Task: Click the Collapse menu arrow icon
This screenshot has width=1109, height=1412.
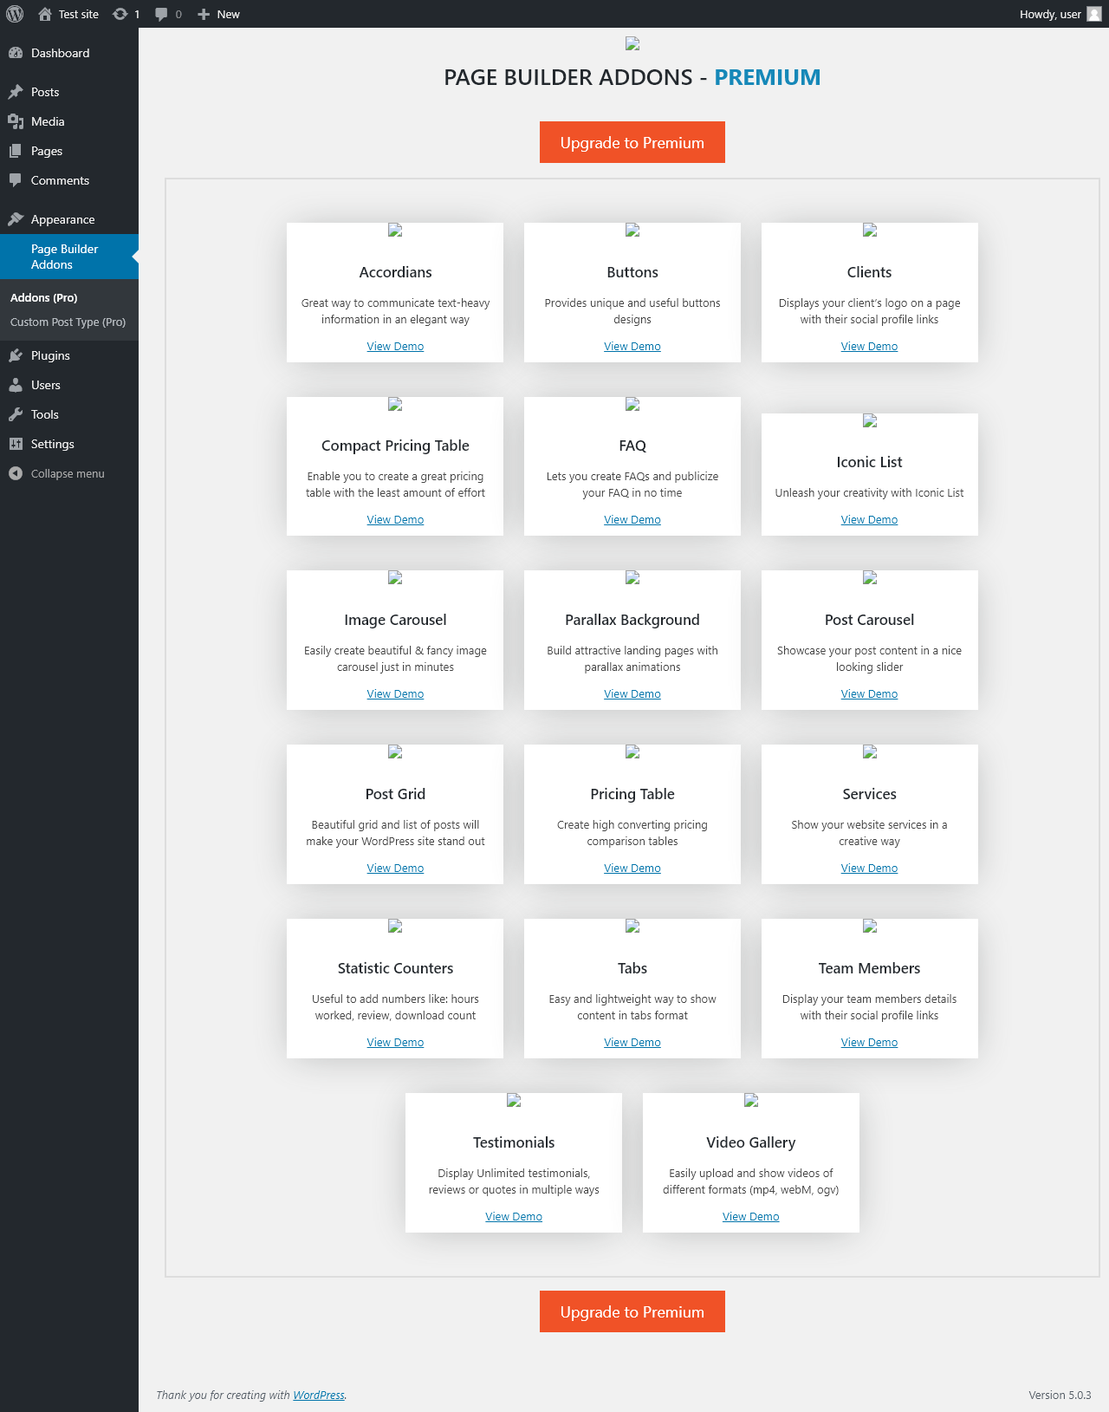Action: pyautogui.click(x=16, y=473)
